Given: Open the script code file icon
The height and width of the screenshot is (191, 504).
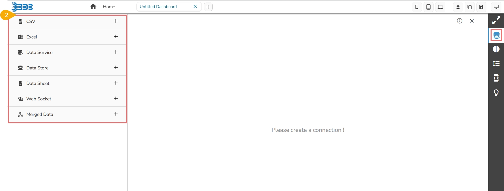Looking at the screenshot, I should point(496,78).
